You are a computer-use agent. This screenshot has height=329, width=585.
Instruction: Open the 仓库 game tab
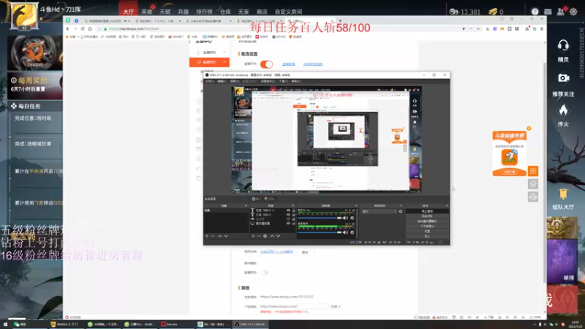pyautogui.click(x=225, y=12)
